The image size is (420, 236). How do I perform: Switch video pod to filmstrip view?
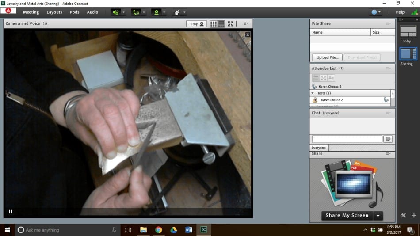(x=221, y=24)
